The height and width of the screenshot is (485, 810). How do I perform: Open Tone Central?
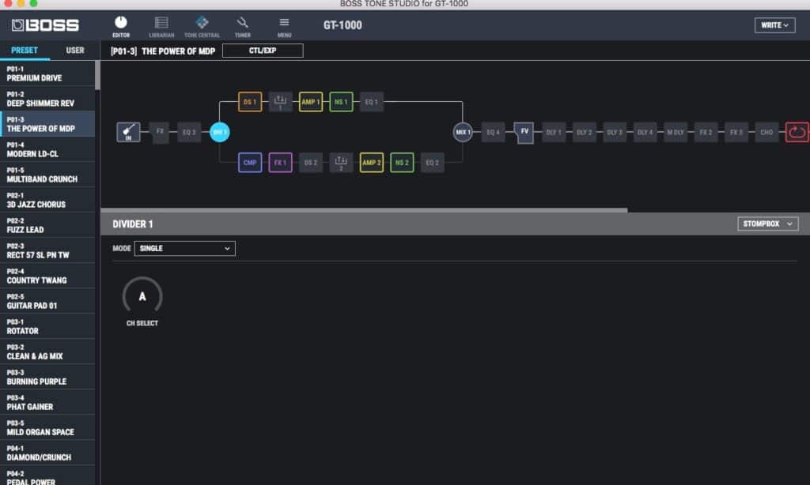202,26
